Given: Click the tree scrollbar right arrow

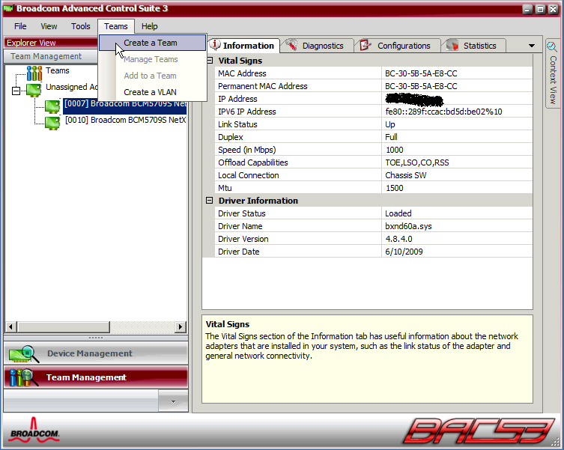Looking at the screenshot, I should [181, 326].
